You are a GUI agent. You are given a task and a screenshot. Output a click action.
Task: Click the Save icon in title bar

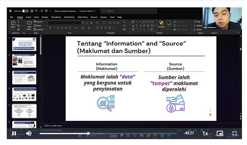pyautogui.click(x=32, y=11)
